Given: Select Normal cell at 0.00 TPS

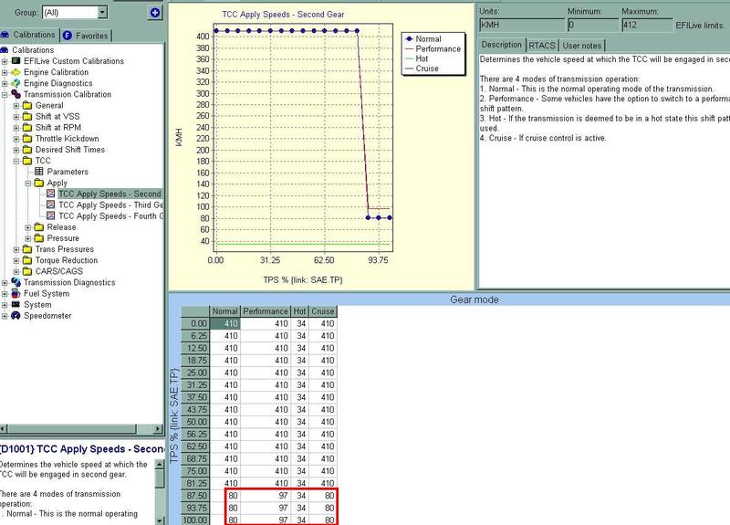Looking at the screenshot, I should 224,324.
